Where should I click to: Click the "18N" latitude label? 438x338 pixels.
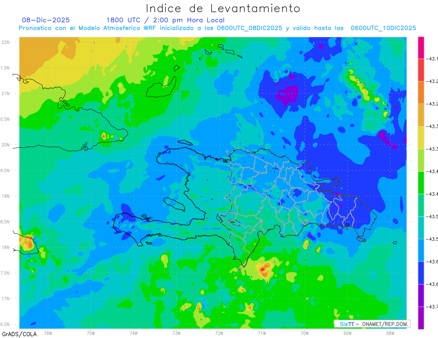point(6,247)
